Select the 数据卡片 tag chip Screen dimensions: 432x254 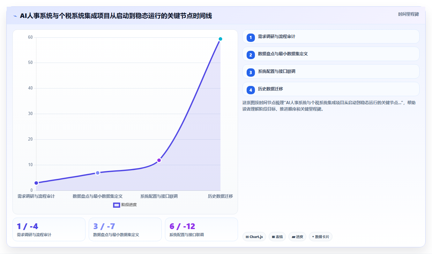pos(321,237)
